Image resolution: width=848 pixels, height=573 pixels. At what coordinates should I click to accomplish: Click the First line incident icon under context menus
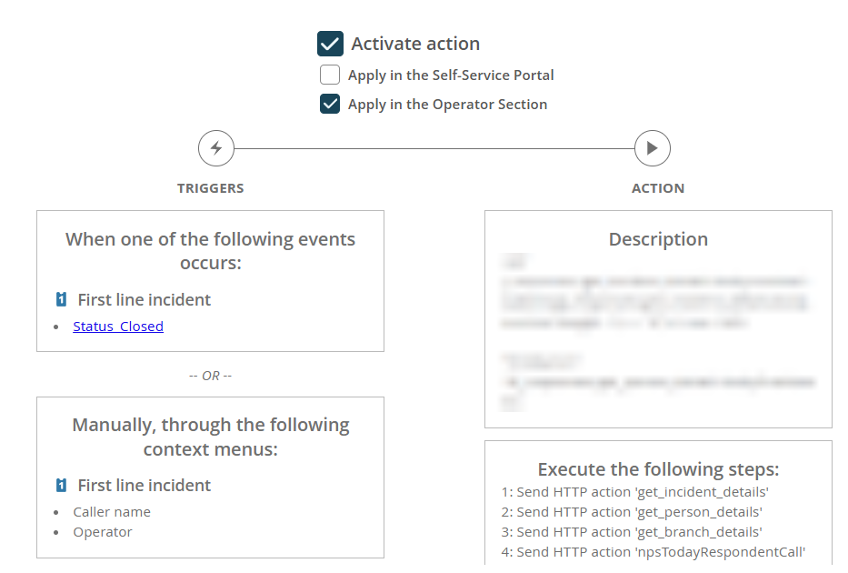(61, 485)
